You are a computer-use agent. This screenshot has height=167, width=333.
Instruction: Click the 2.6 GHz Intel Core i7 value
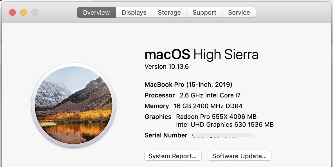[x=210, y=95]
